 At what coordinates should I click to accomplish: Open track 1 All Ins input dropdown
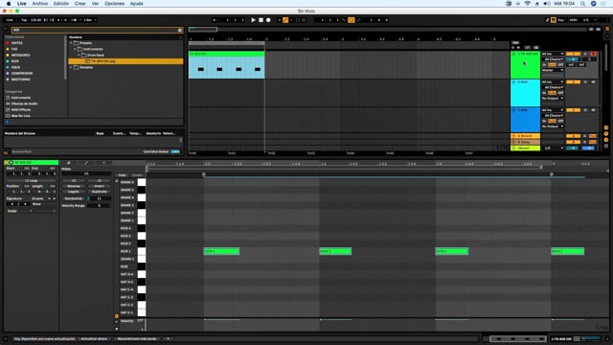click(553, 54)
